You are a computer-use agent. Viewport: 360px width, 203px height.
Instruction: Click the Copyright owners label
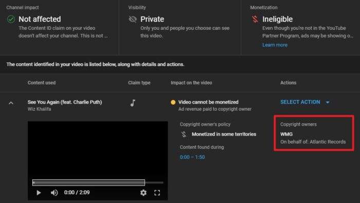point(298,124)
